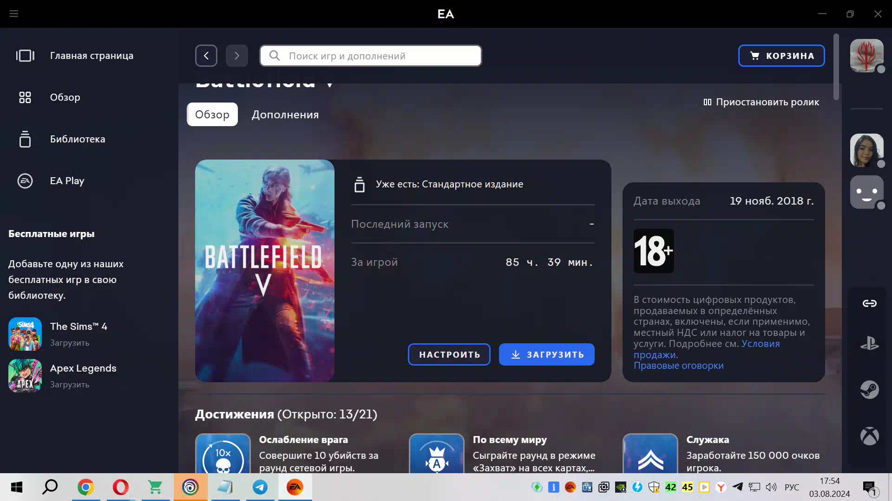
Task: Click the EA app taskbar icon
Action: point(295,487)
